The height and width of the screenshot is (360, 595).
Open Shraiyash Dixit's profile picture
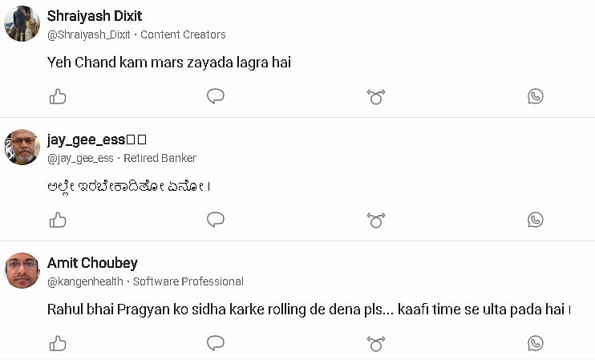(22, 24)
